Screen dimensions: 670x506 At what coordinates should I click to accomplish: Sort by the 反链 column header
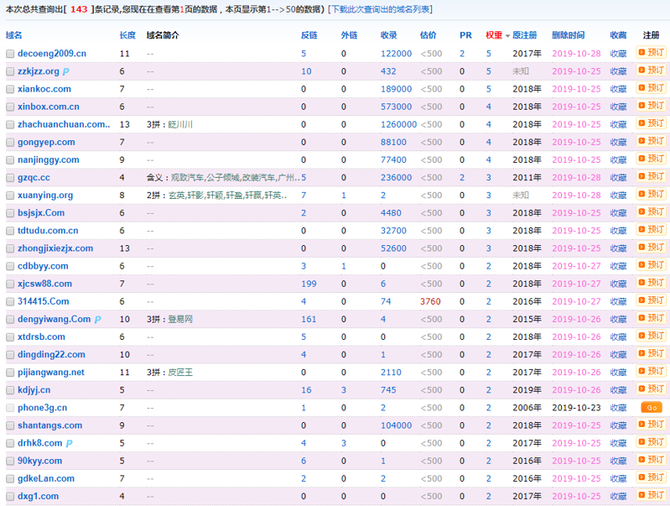(x=309, y=35)
